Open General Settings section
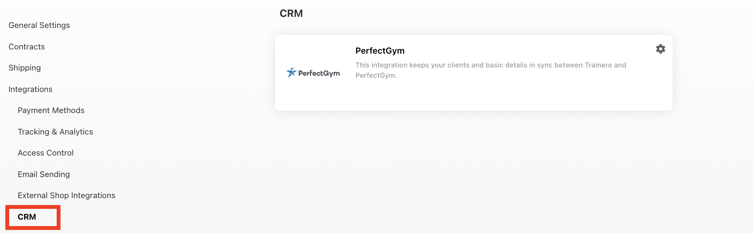The image size is (753, 233). pos(39,25)
